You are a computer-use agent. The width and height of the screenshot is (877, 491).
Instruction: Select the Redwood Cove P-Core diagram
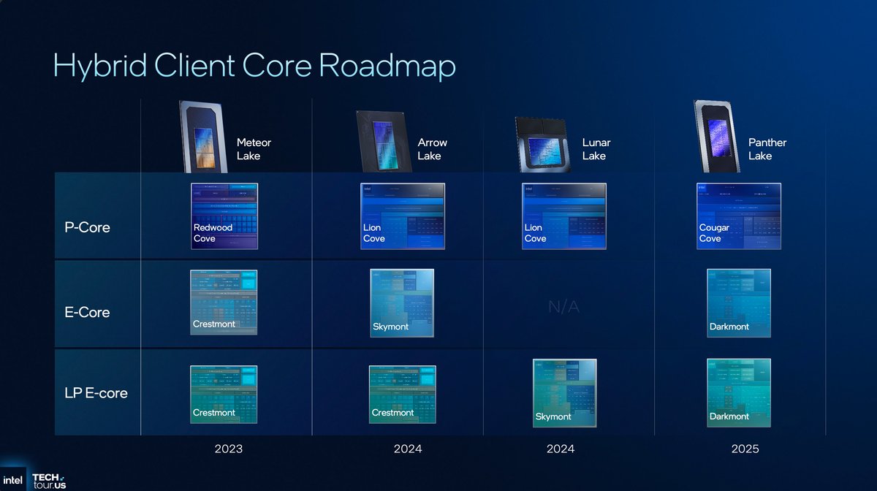[224, 216]
